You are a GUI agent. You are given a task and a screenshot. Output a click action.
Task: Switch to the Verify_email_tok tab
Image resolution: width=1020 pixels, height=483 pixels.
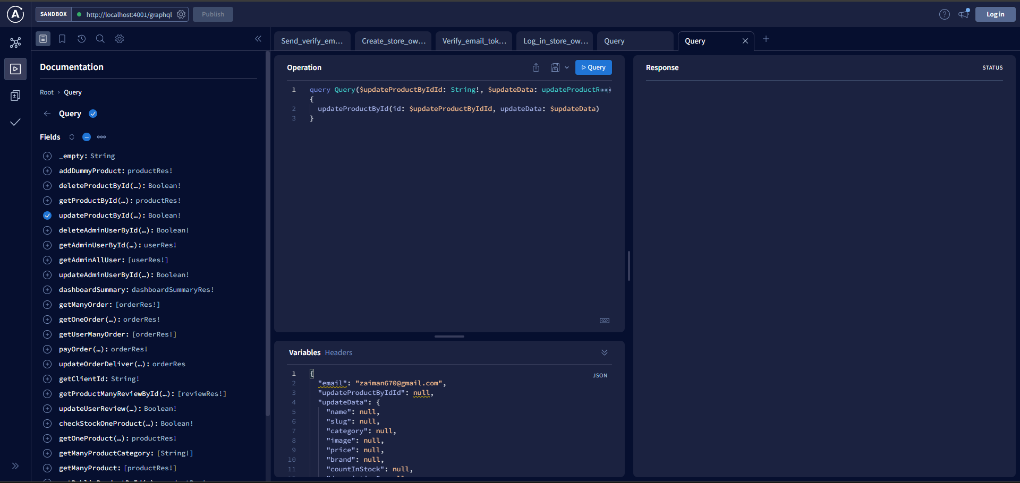[x=473, y=41]
